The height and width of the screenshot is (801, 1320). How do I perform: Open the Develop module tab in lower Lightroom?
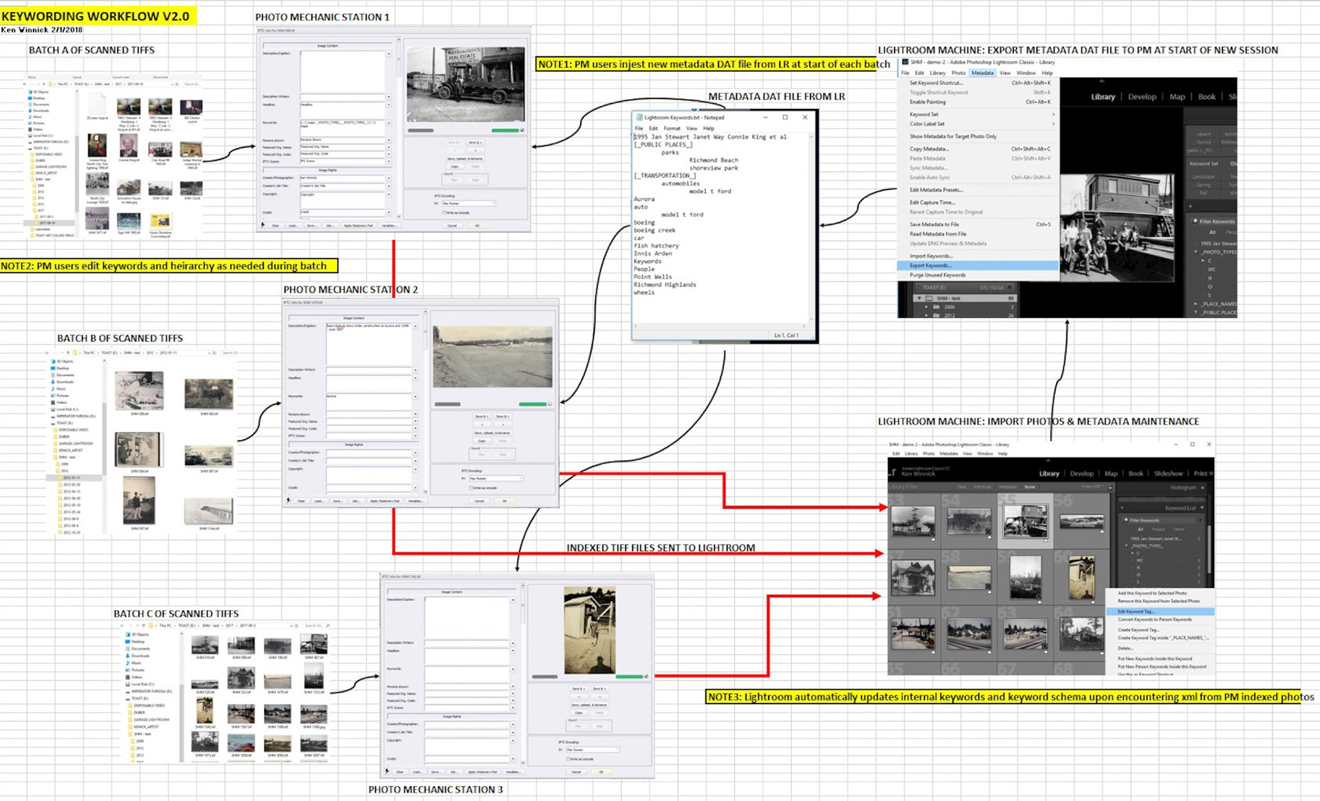(x=1081, y=473)
